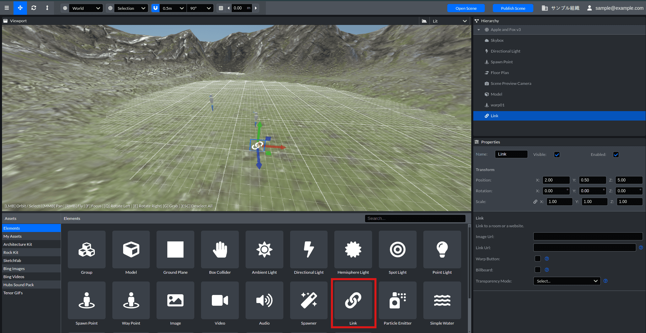The width and height of the screenshot is (646, 333).
Task: Select the rotate tool in toolbar
Action: point(34,8)
